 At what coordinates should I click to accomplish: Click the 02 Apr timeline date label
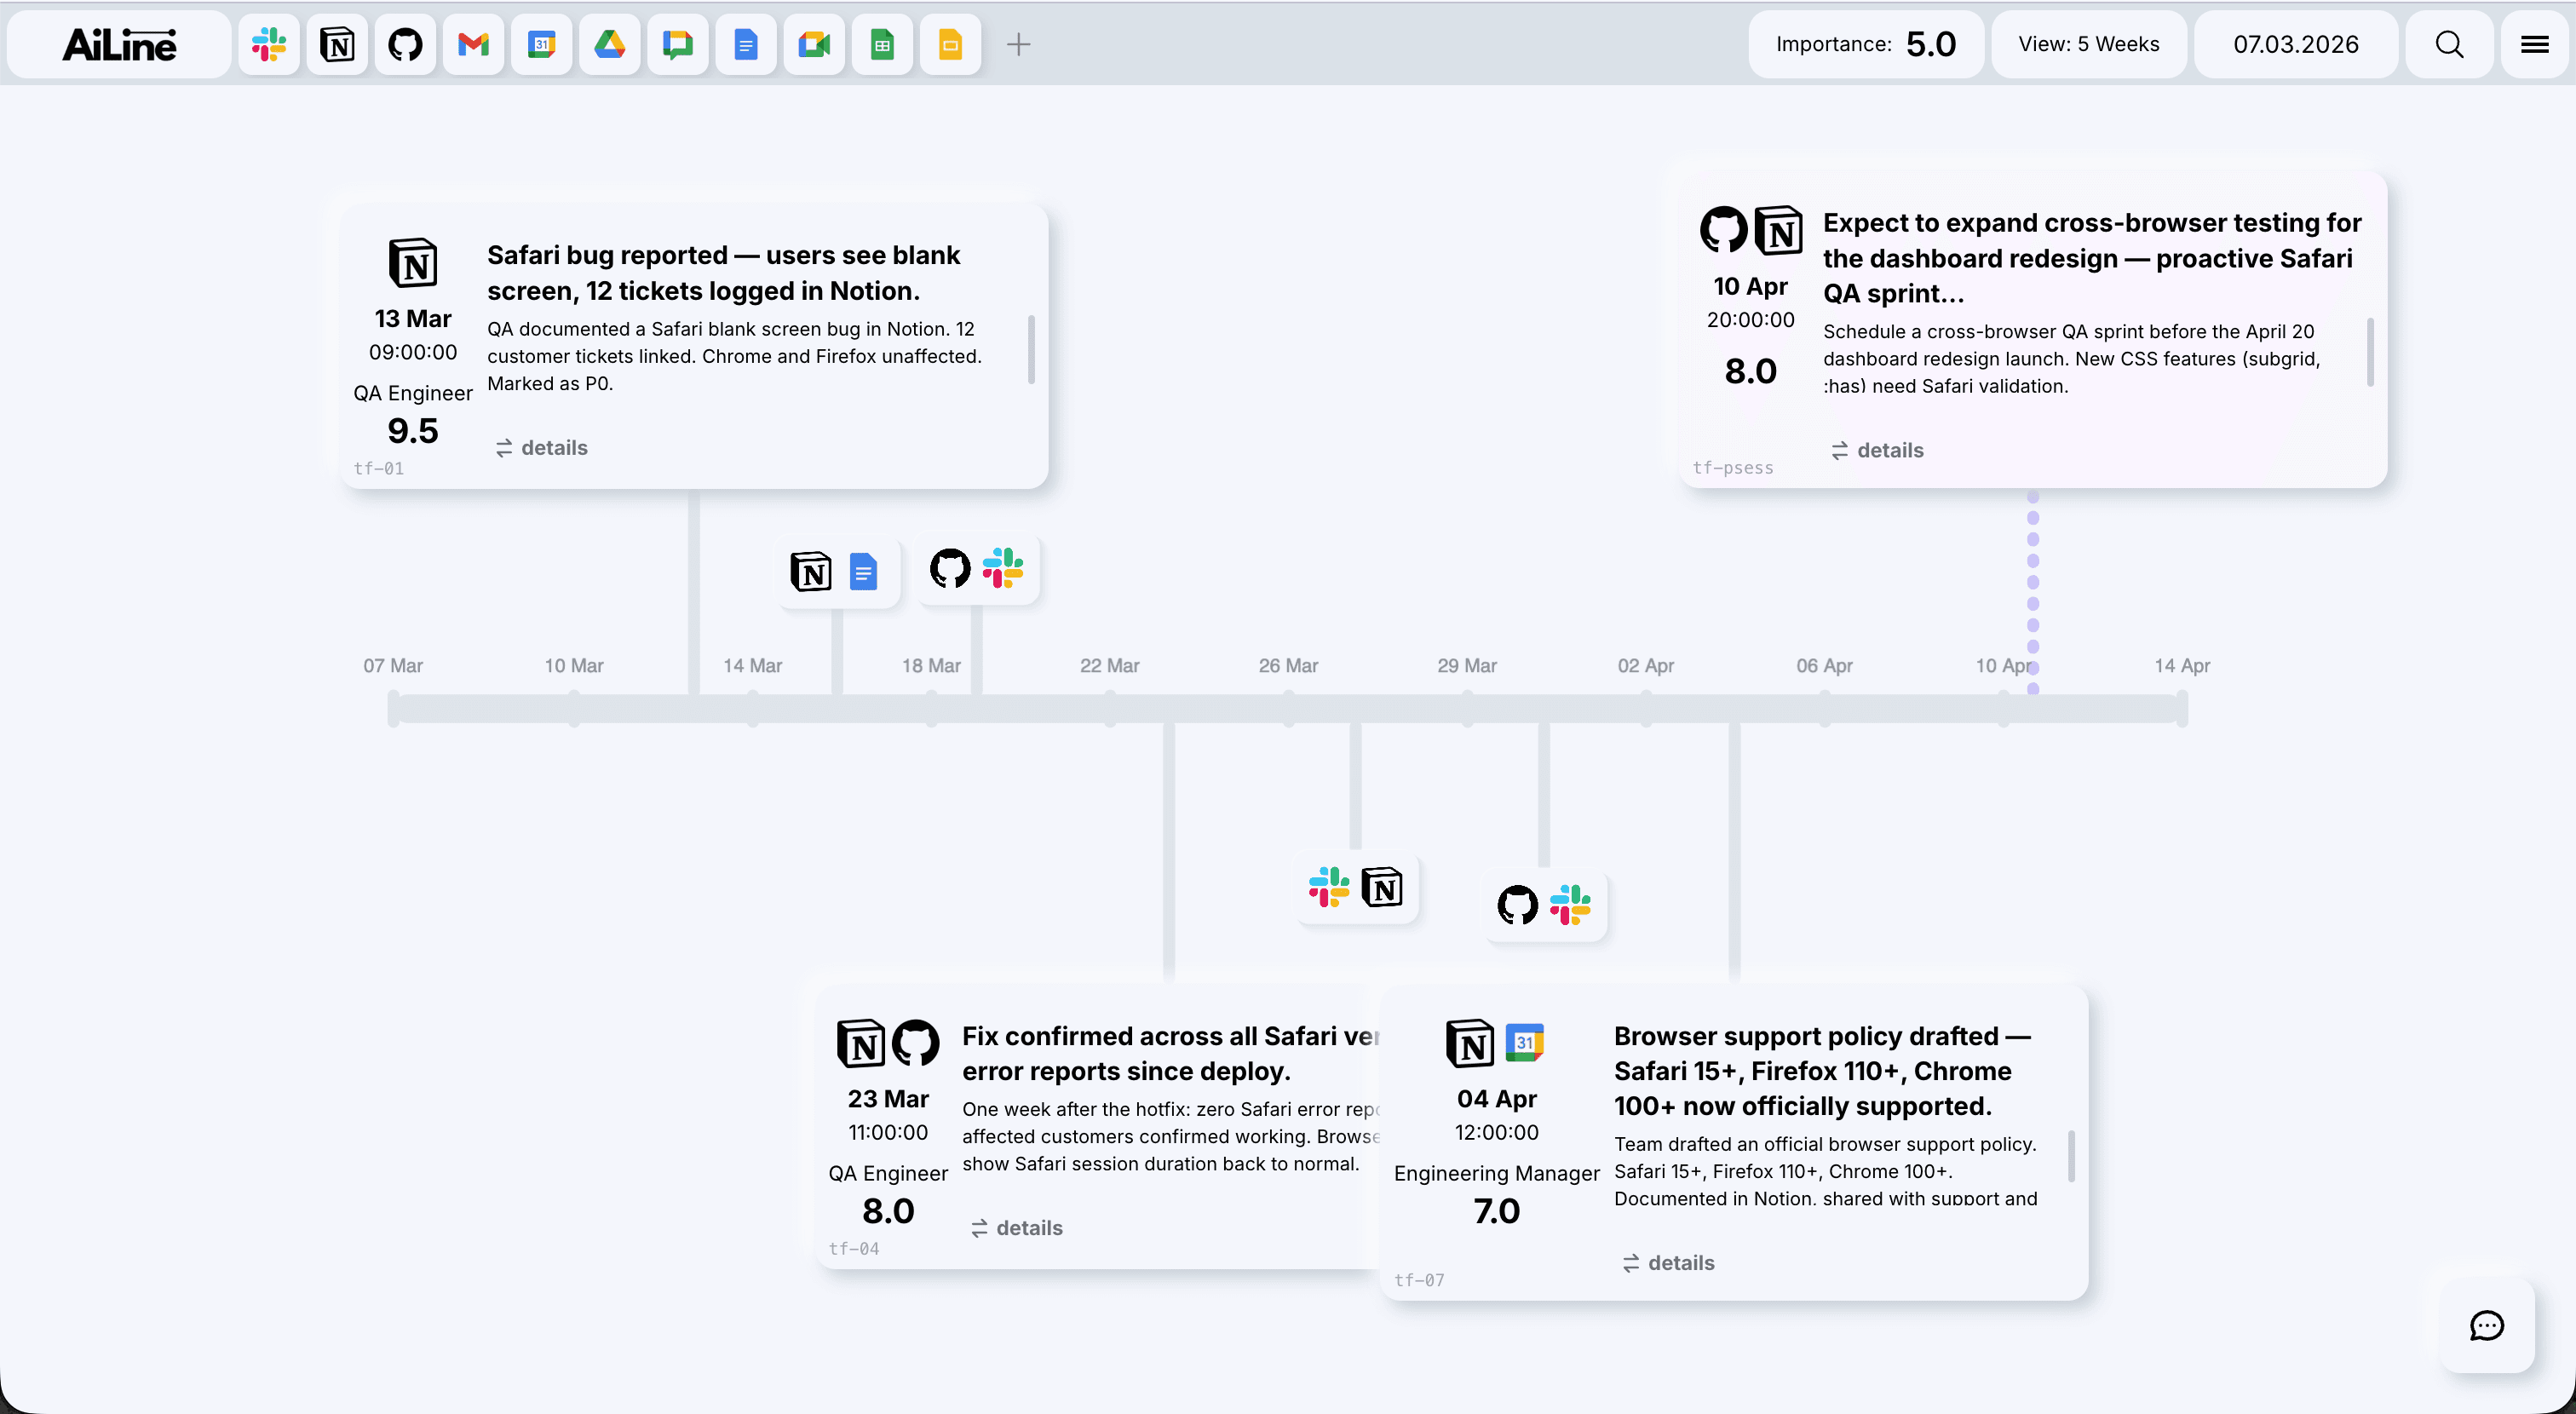[1645, 666]
